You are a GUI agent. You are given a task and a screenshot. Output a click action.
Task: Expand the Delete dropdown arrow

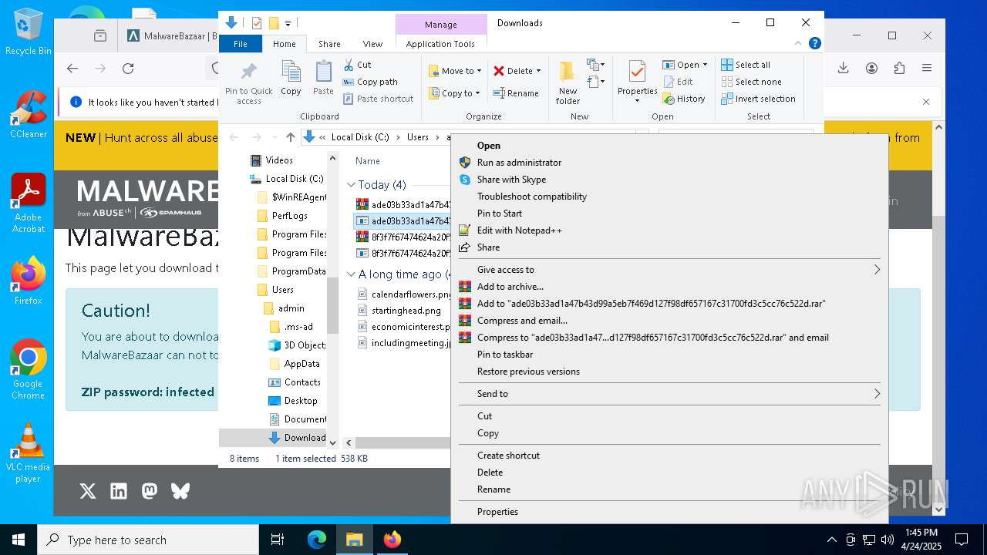(538, 71)
